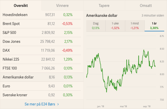Select the Omsatt tab
The image size is (167, 109).
(146, 5)
